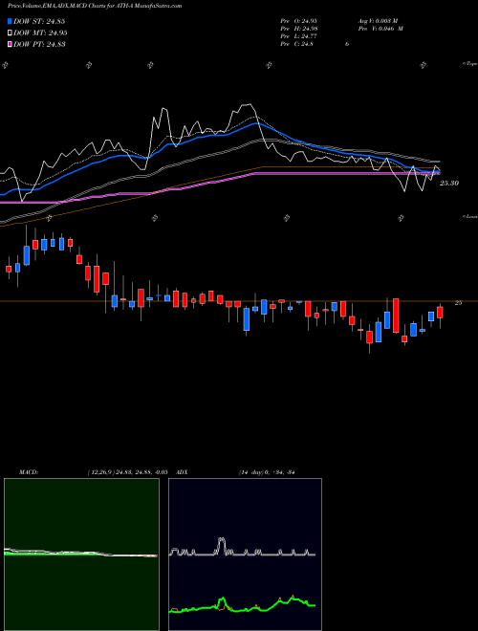Screen dimensions: 478x631
Task: Click the 'Pre O: 24.93' open value
Action: [299, 21]
